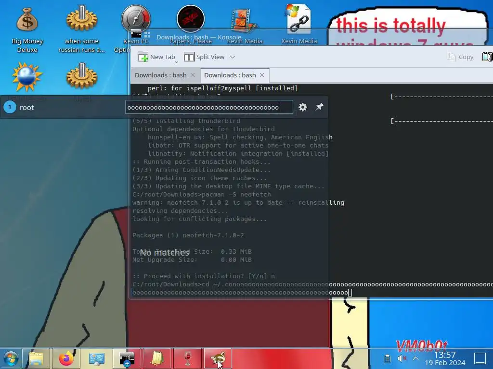493x369 pixels.
Task: Click the 'Packages (1) neofetch-7.1.0-2' line
Action: point(188,235)
